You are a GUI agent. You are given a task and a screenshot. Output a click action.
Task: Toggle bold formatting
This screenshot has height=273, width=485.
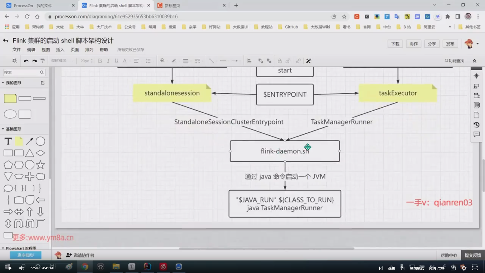(x=100, y=61)
